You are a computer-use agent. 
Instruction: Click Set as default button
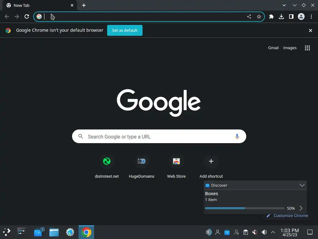125,30
